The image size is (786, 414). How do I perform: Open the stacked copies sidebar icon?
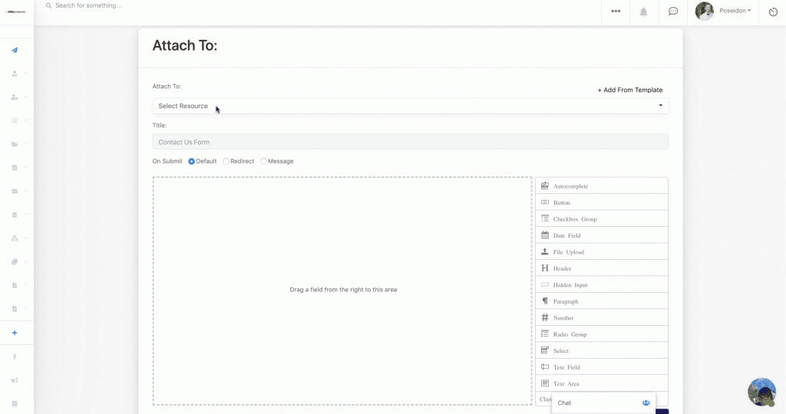click(x=15, y=261)
